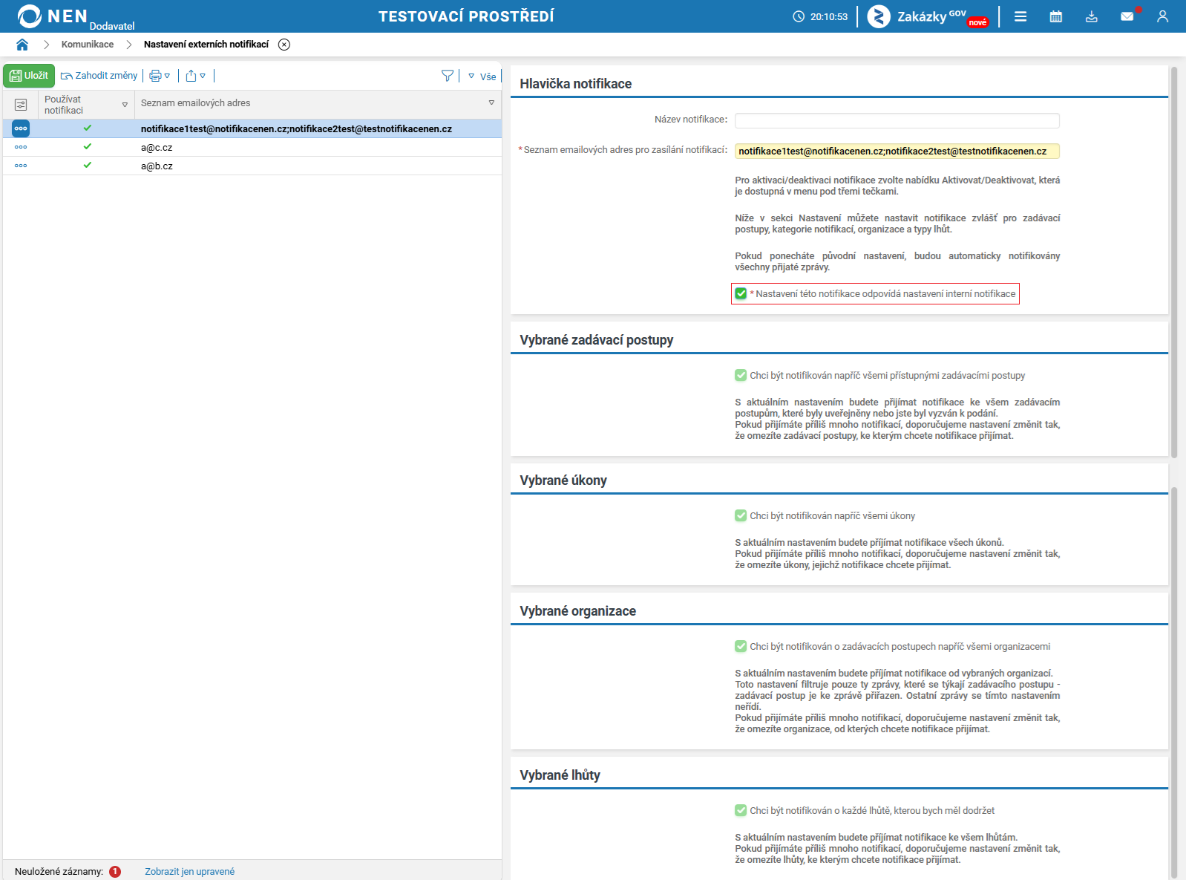Select Nastavení externích notifikací breadcrumb
The image size is (1186, 880).
pos(206,45)
